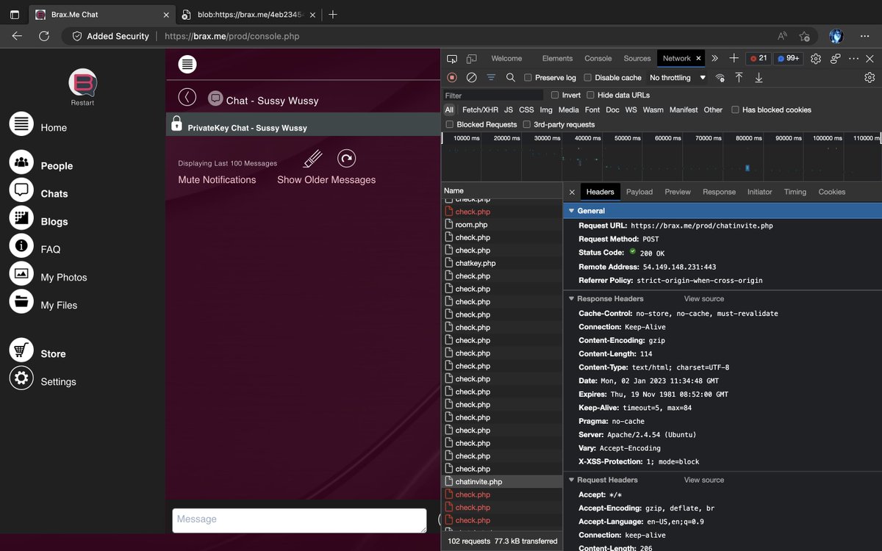
Task: View source of Response Headers
Action: point(704,299)
